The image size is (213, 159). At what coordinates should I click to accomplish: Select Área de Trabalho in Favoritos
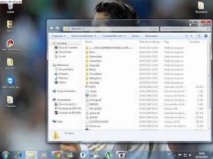click(x=66, y=48)
